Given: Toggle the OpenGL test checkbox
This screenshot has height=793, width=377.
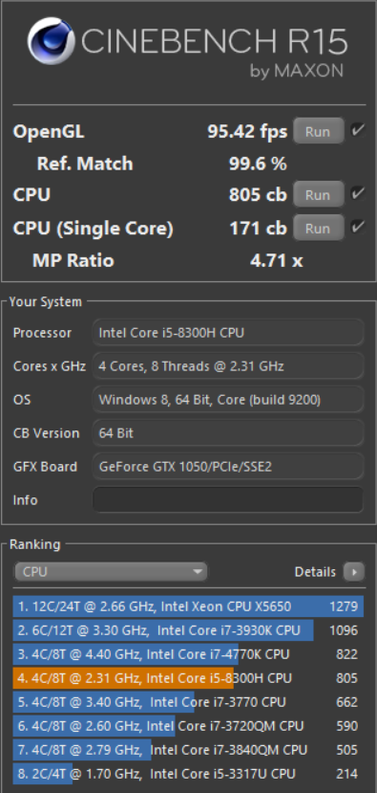Looking at the screenshot, I should pos(358,130).
